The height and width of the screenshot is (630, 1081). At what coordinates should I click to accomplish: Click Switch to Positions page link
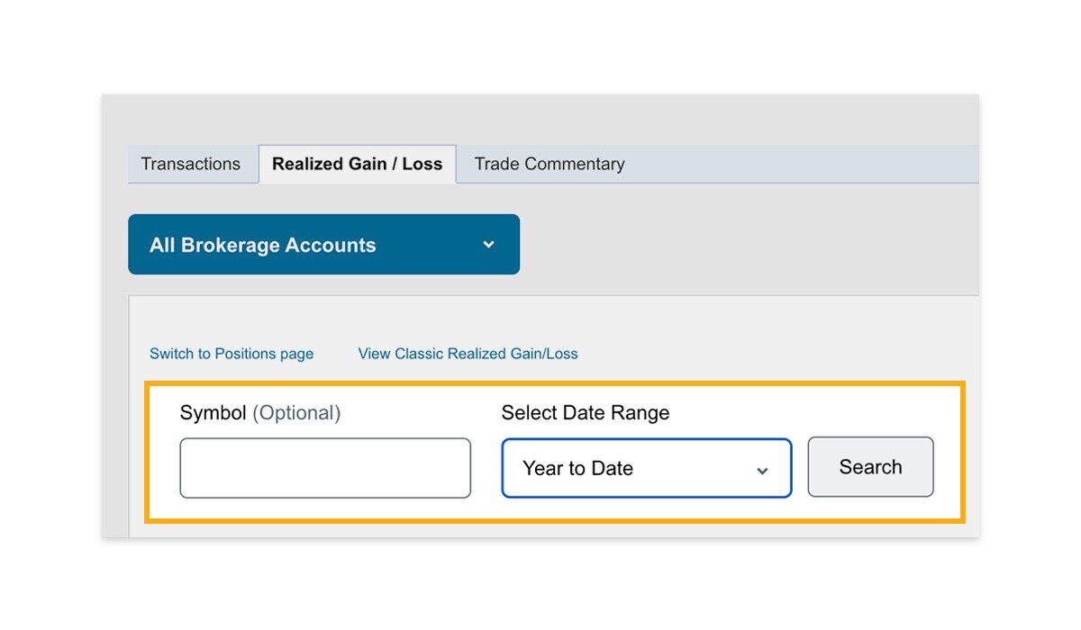232,354
